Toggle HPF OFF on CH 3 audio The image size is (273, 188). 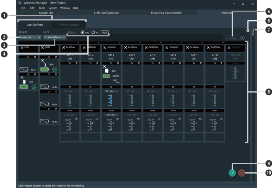click(x=112, y=115)
